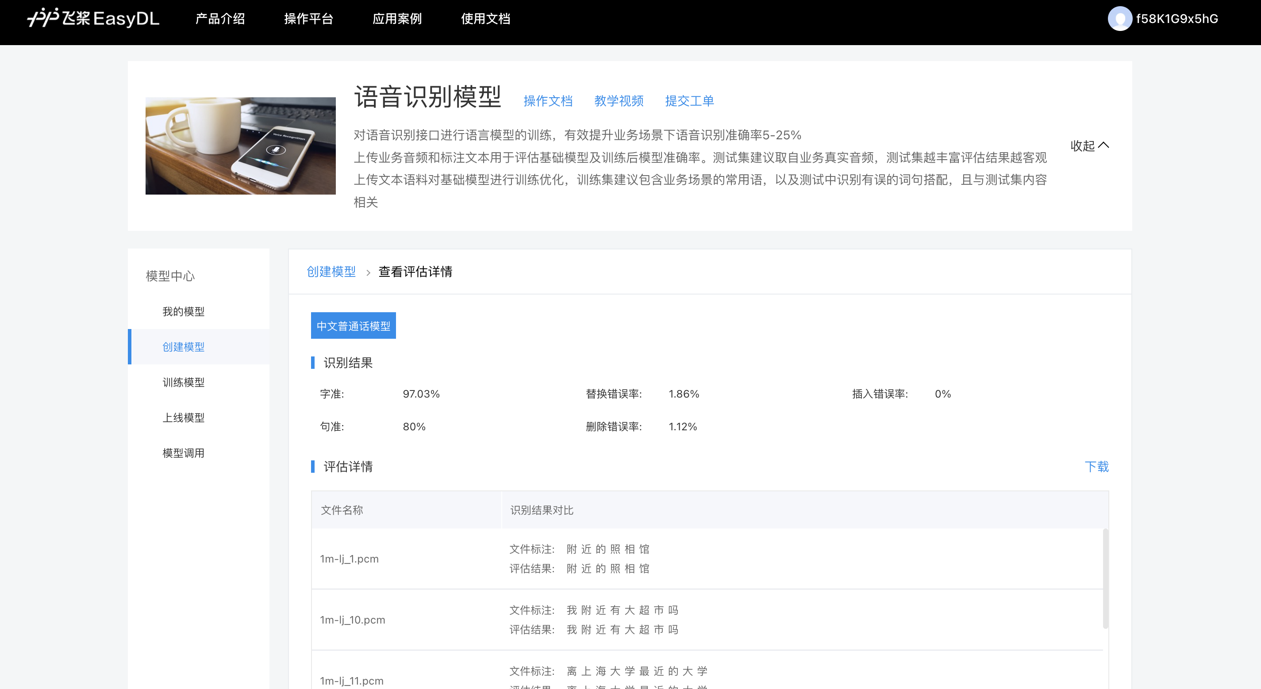Open the 提交工单 link
Viewport: 1261px width, 689px height.
689,101
